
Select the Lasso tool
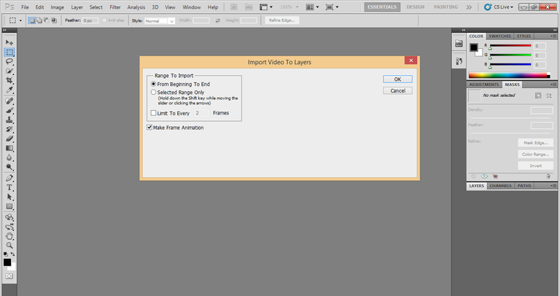coord(9,61)
